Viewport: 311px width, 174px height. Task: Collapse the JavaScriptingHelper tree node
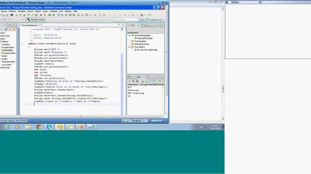click(129, 35)
